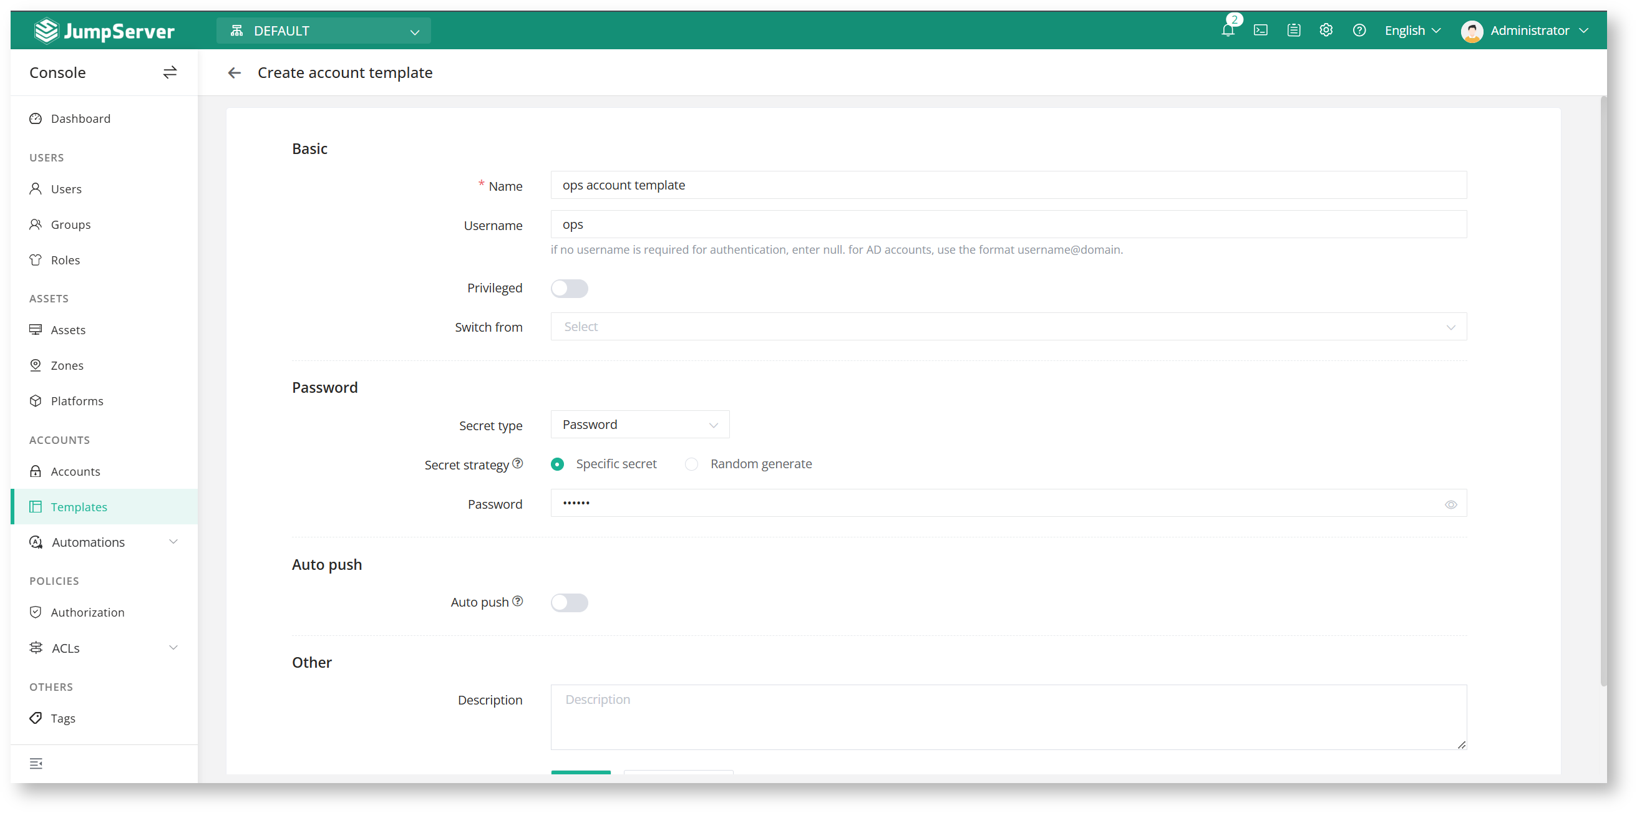Expand the Automations submenu chevron

[173, 542]
